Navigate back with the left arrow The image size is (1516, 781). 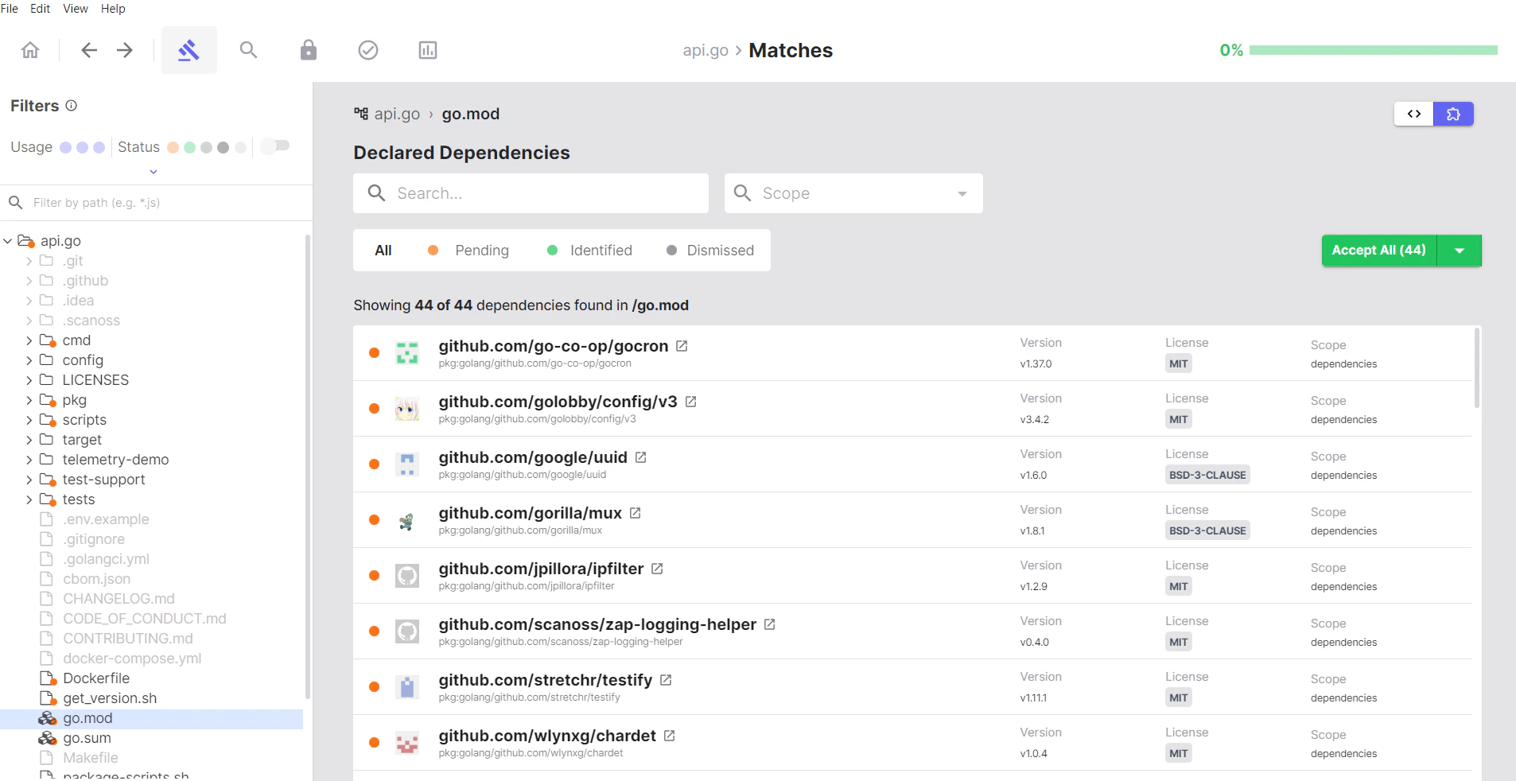(x=89, y=50)
